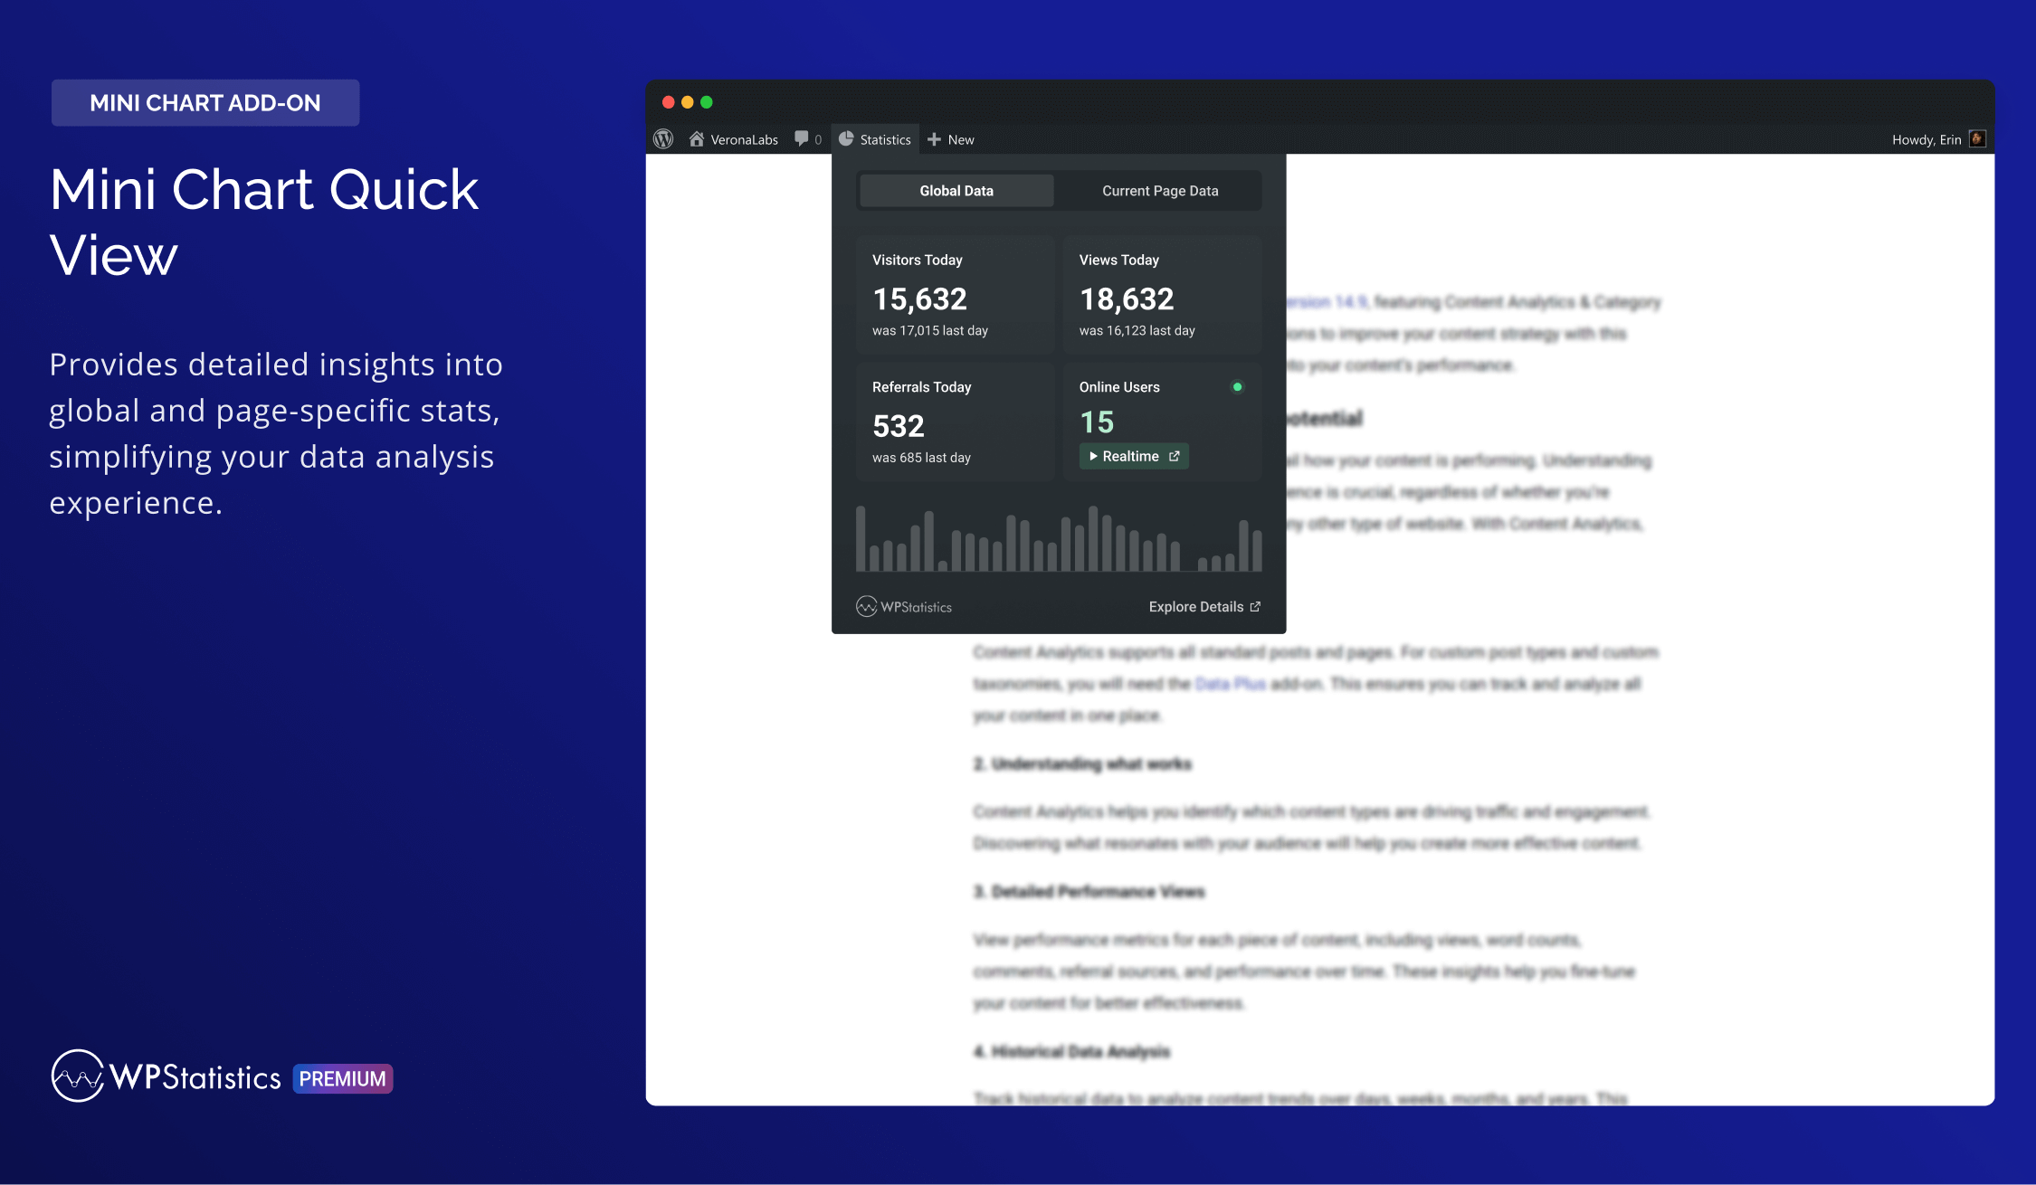The width and height of the screenshot is (2036, 1185).
Task: Click the '3. Detailed Performance Views' heading
Action: 1089,892
